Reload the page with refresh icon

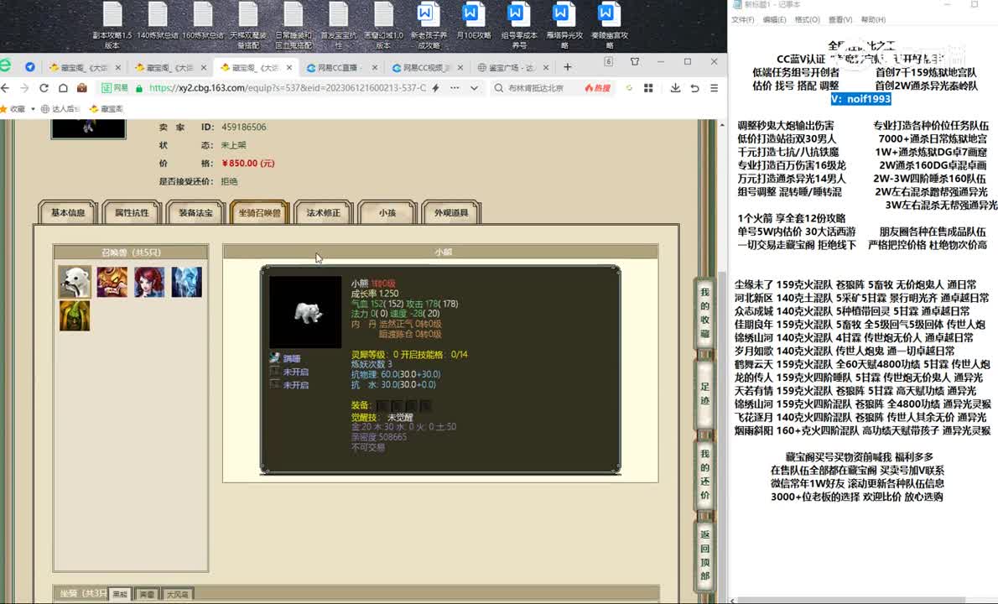pos(44,88)
